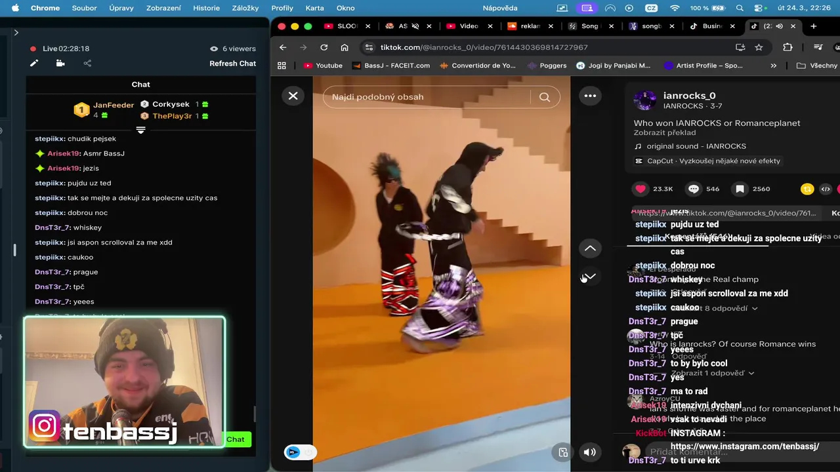Go to previous TikTok video with up arrow
The width and height of the screenshot is (840, 472).
[x=590, y=248]
